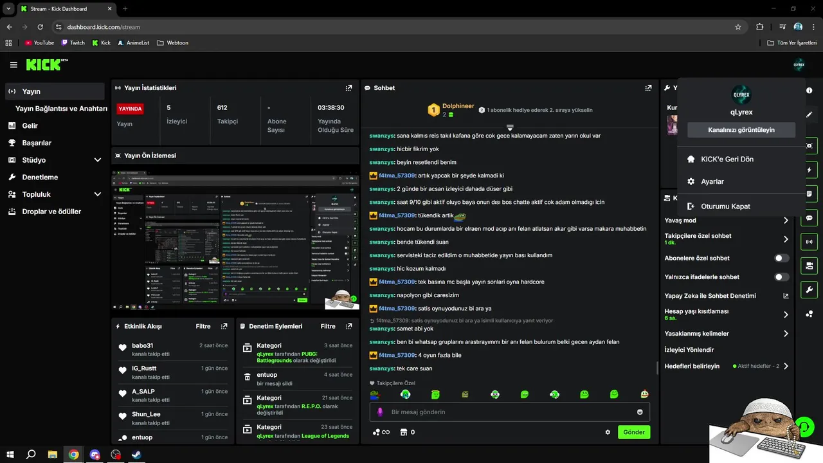The height and width of the screenshot is (463, 823).
Task: Open Discord from the Windows taskbar
Action: coord(95,454)
